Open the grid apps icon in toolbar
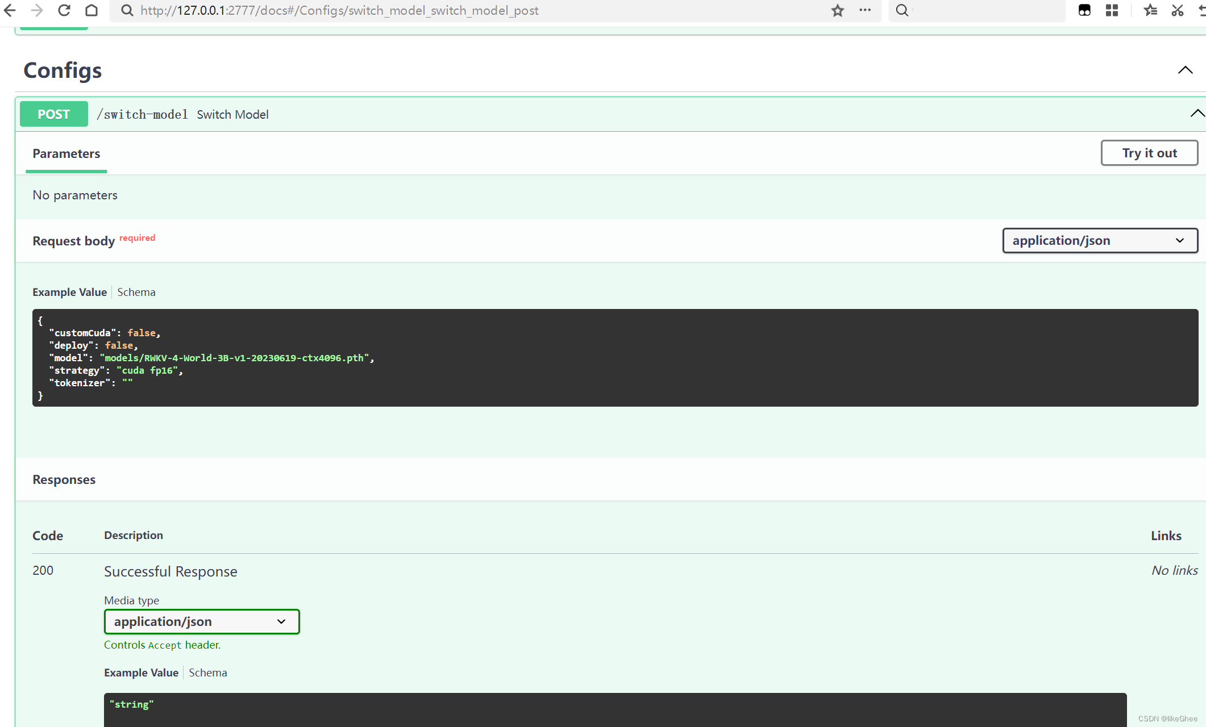The height and width of the screenshot is (727, 1206). [1112, 10]
